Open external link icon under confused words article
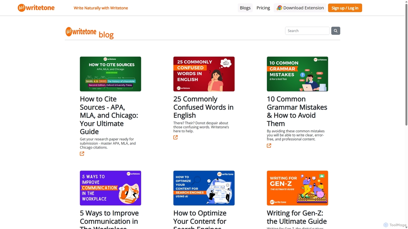Viewport: 408px width, 229px height. [x=175, y=137]
